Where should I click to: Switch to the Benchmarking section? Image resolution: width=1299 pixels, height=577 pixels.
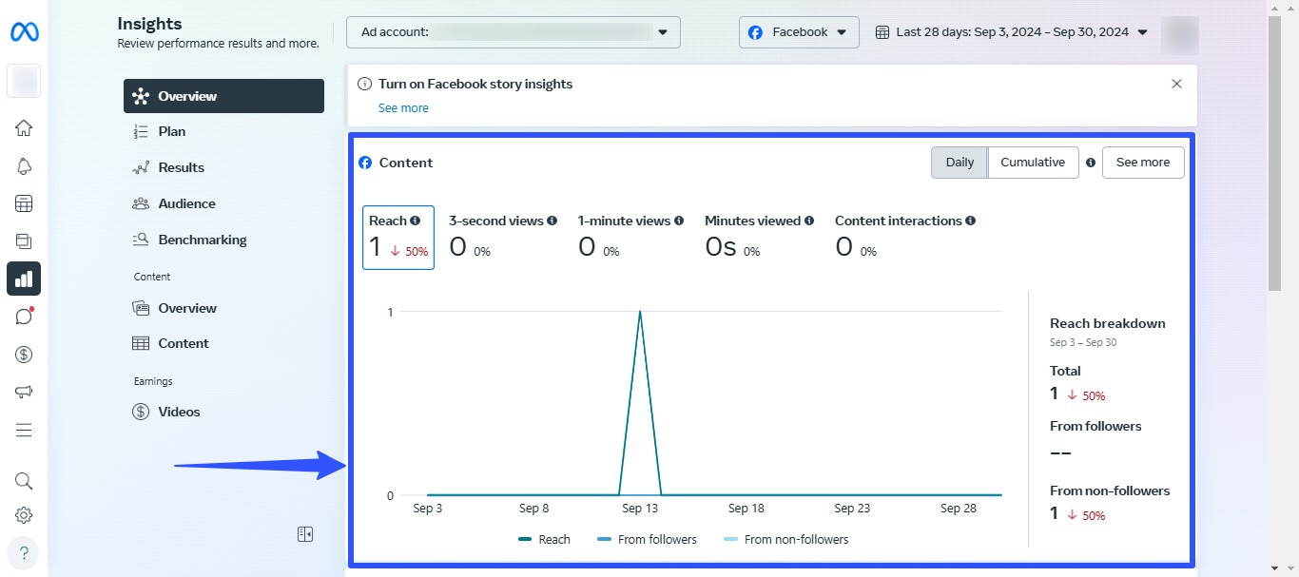200,239
